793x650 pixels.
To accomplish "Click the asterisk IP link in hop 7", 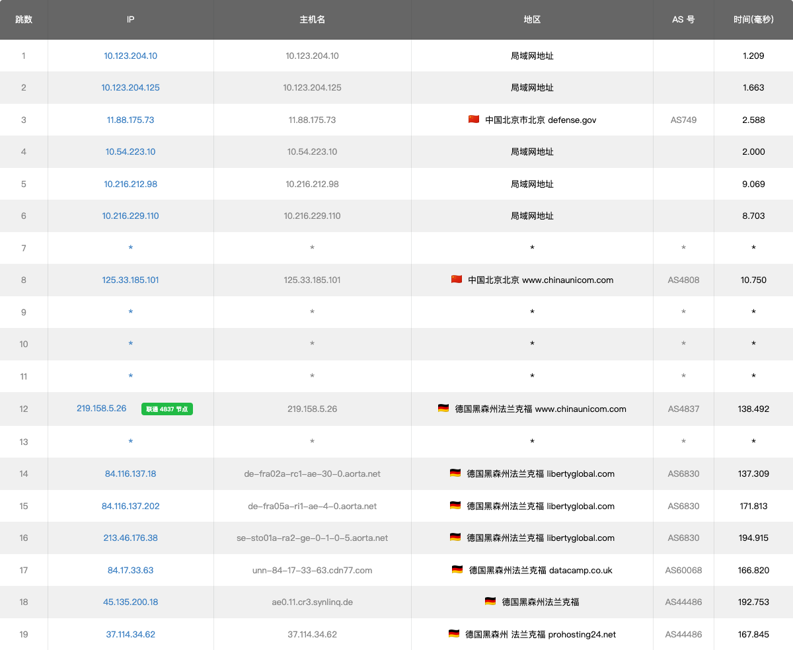I will (130, 248).
